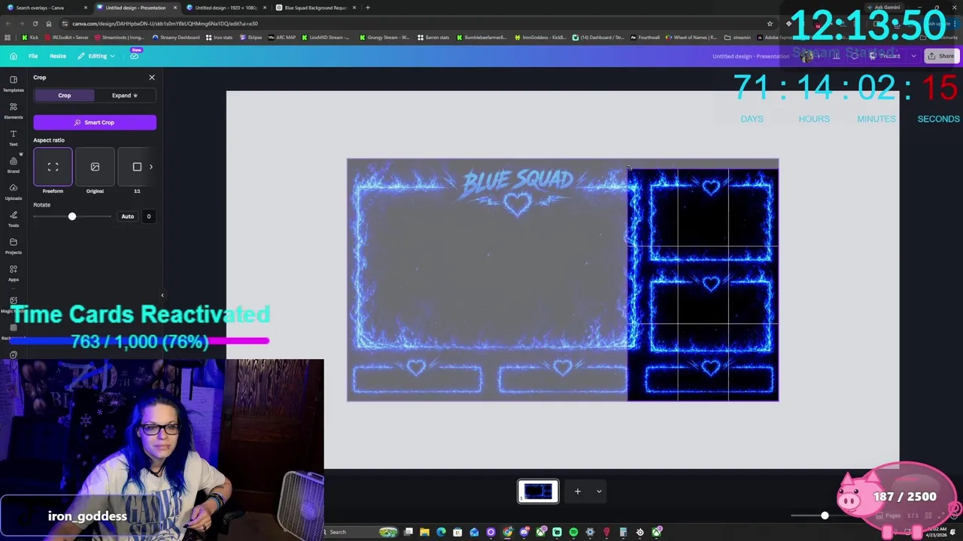Adjust the zoom slider handle
The height and width of the screenshot is (541, 963).
[825, 515]
